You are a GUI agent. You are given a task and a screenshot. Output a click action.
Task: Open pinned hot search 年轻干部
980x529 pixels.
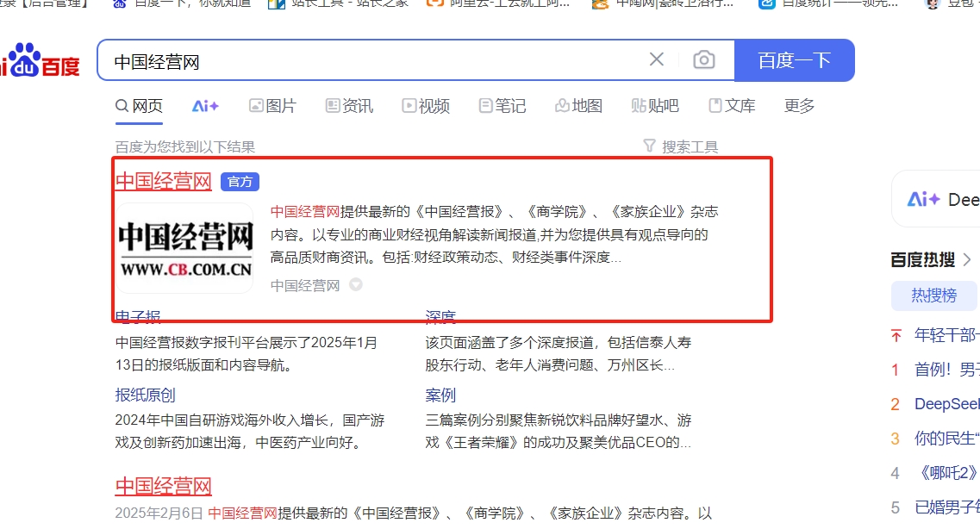click(947, 335)
